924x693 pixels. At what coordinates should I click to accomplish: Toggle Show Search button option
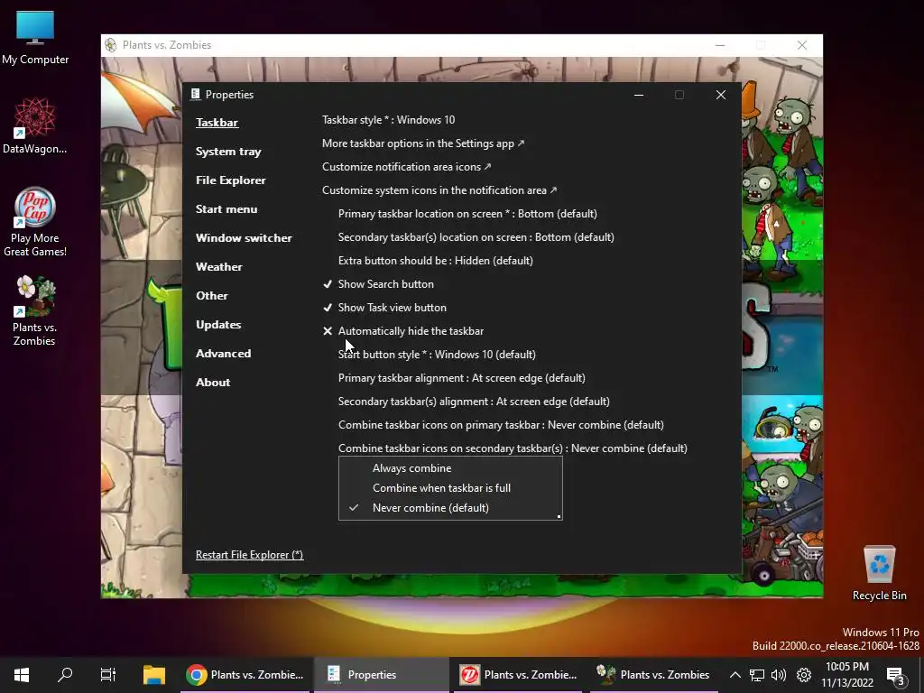[378, 284]
